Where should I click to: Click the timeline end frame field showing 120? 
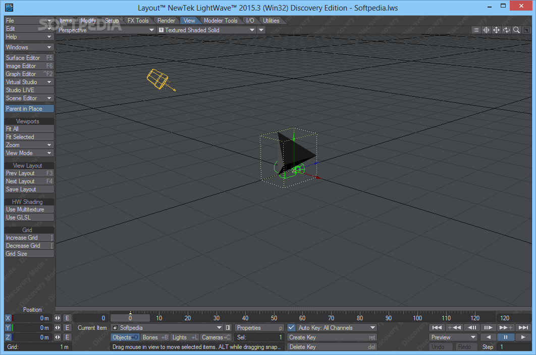click(x=513, y=318)
